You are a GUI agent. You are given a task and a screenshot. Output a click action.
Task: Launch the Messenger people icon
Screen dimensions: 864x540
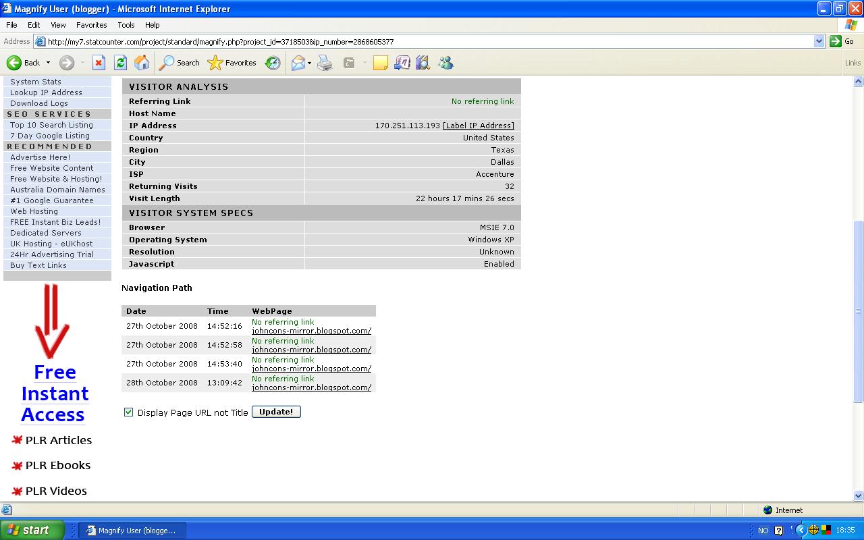pos(446,63)
